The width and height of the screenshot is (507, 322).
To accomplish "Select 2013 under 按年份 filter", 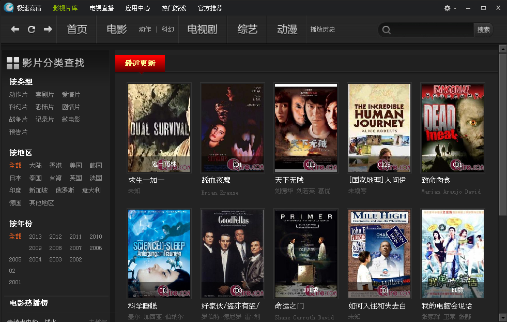I will click(35, 237).
